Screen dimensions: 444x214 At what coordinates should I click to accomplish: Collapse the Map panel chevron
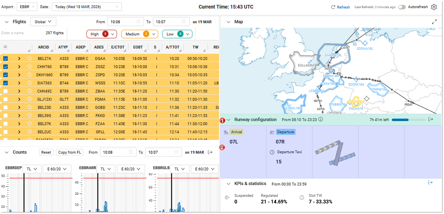coord(228,22)
